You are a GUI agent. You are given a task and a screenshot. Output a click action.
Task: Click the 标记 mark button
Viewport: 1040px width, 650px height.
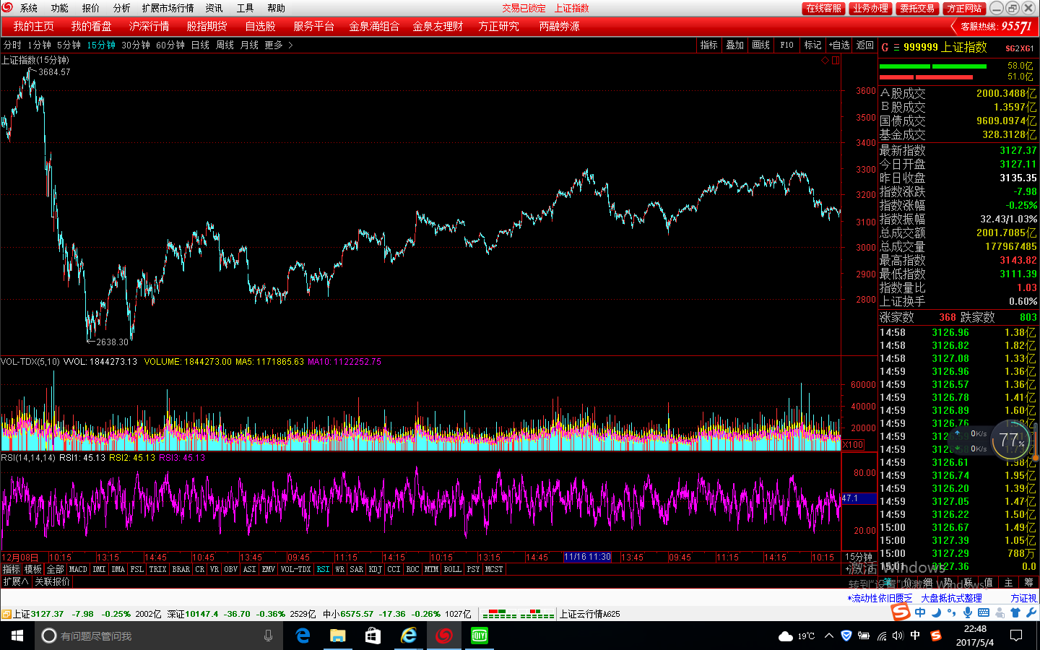[x=813, y=45]
